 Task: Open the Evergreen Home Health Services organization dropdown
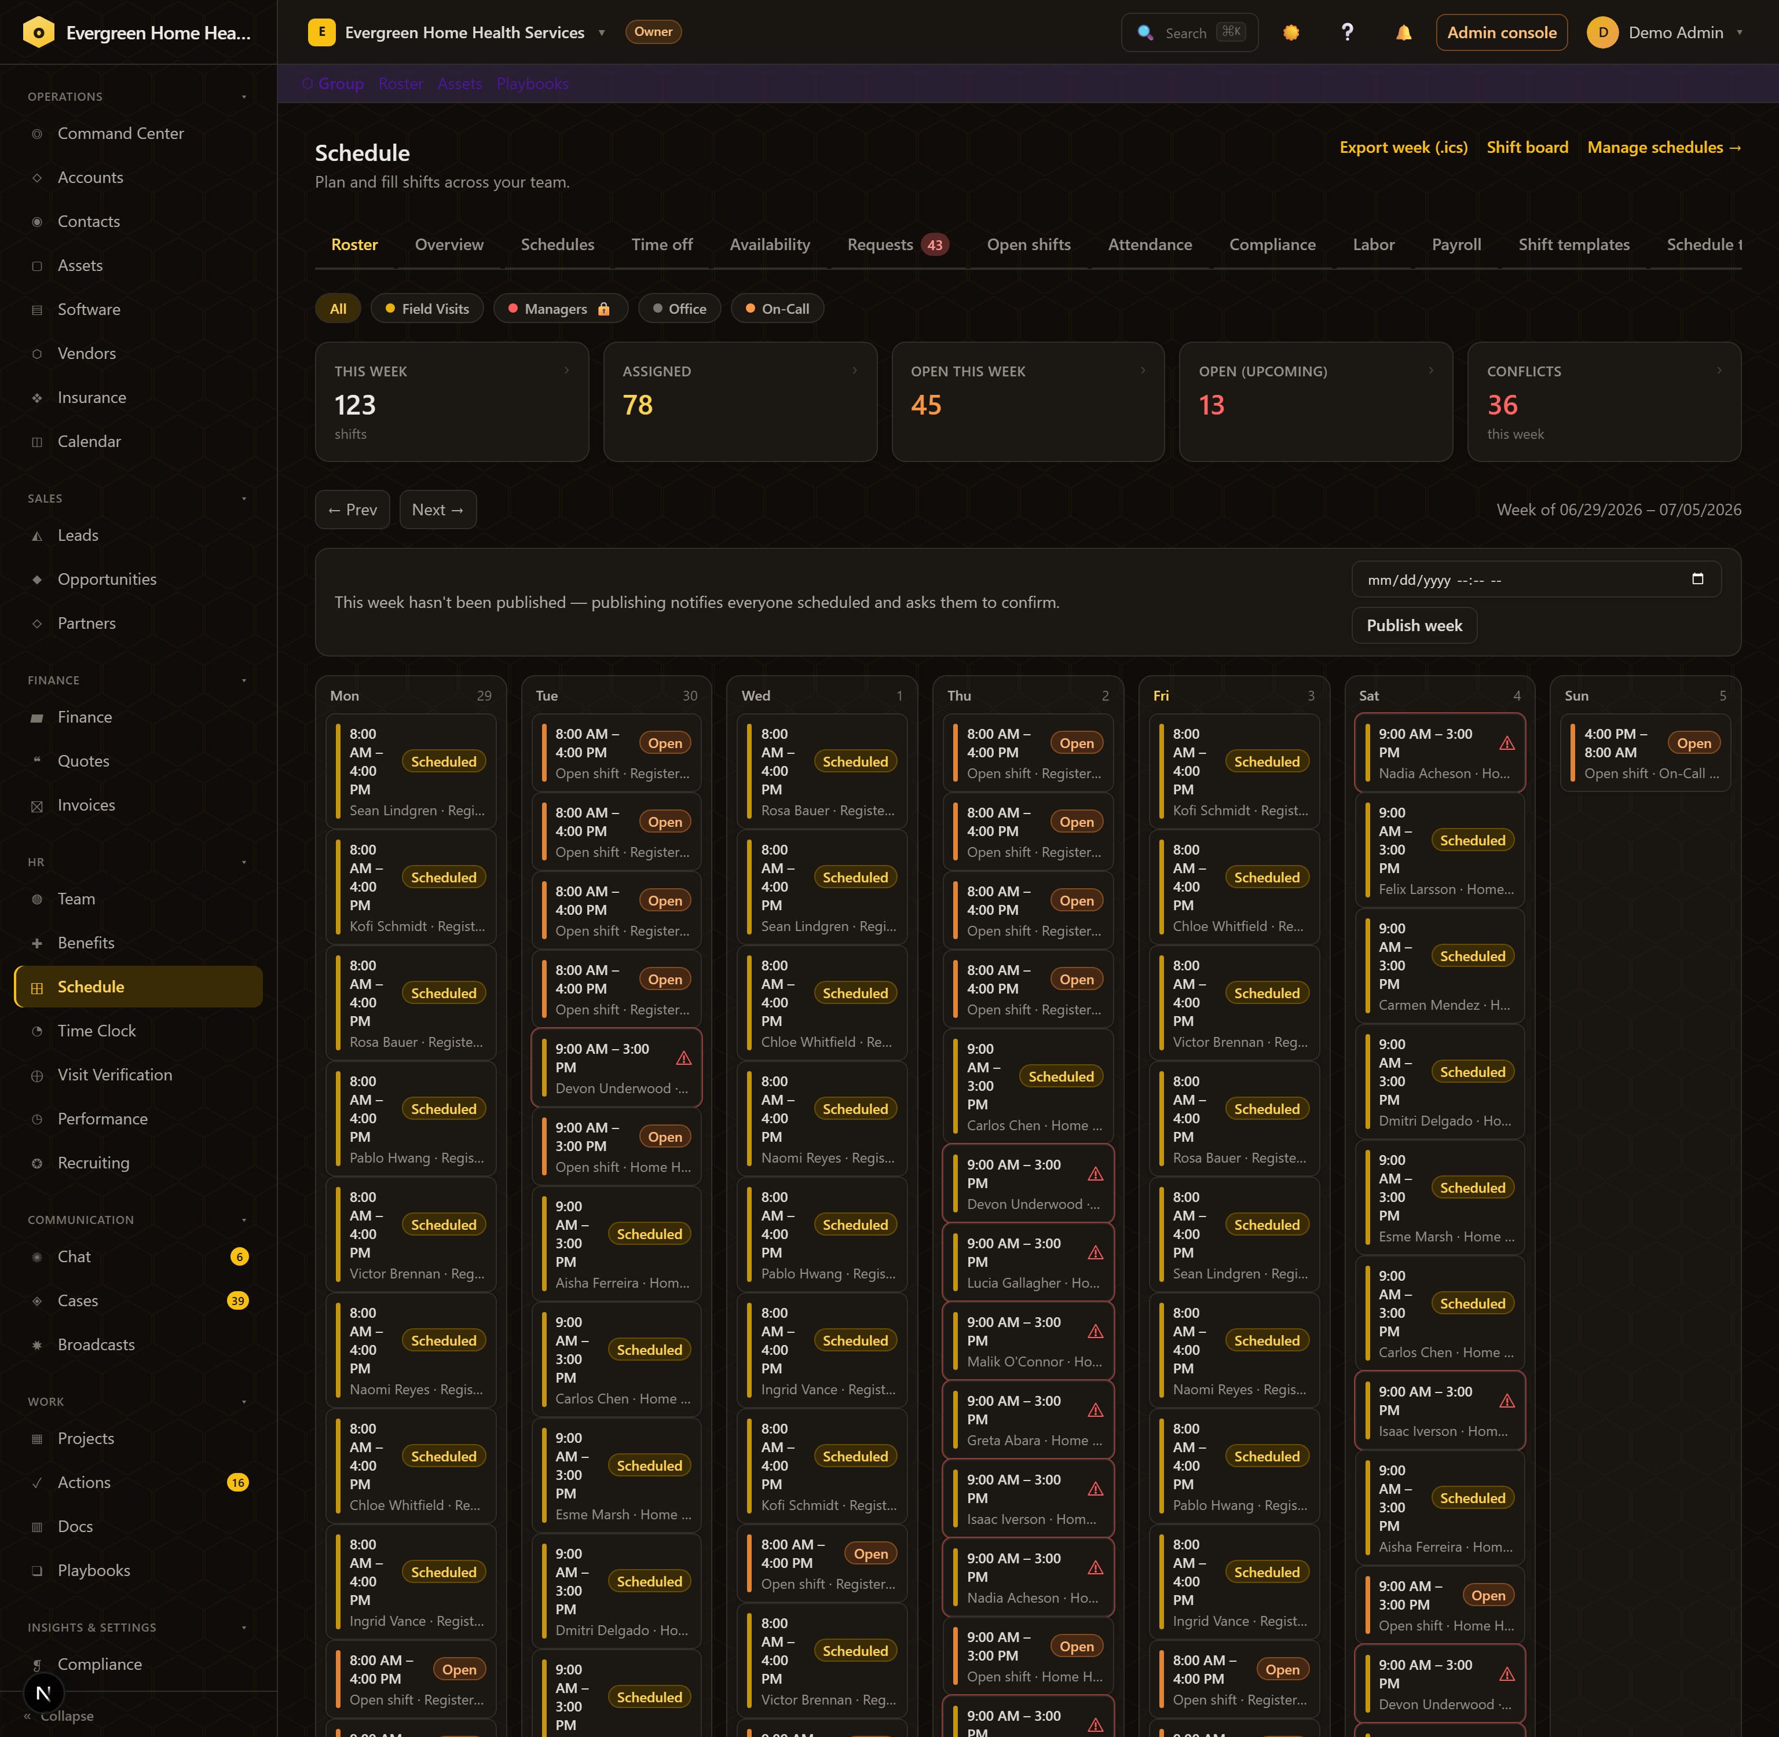(456, 33)
